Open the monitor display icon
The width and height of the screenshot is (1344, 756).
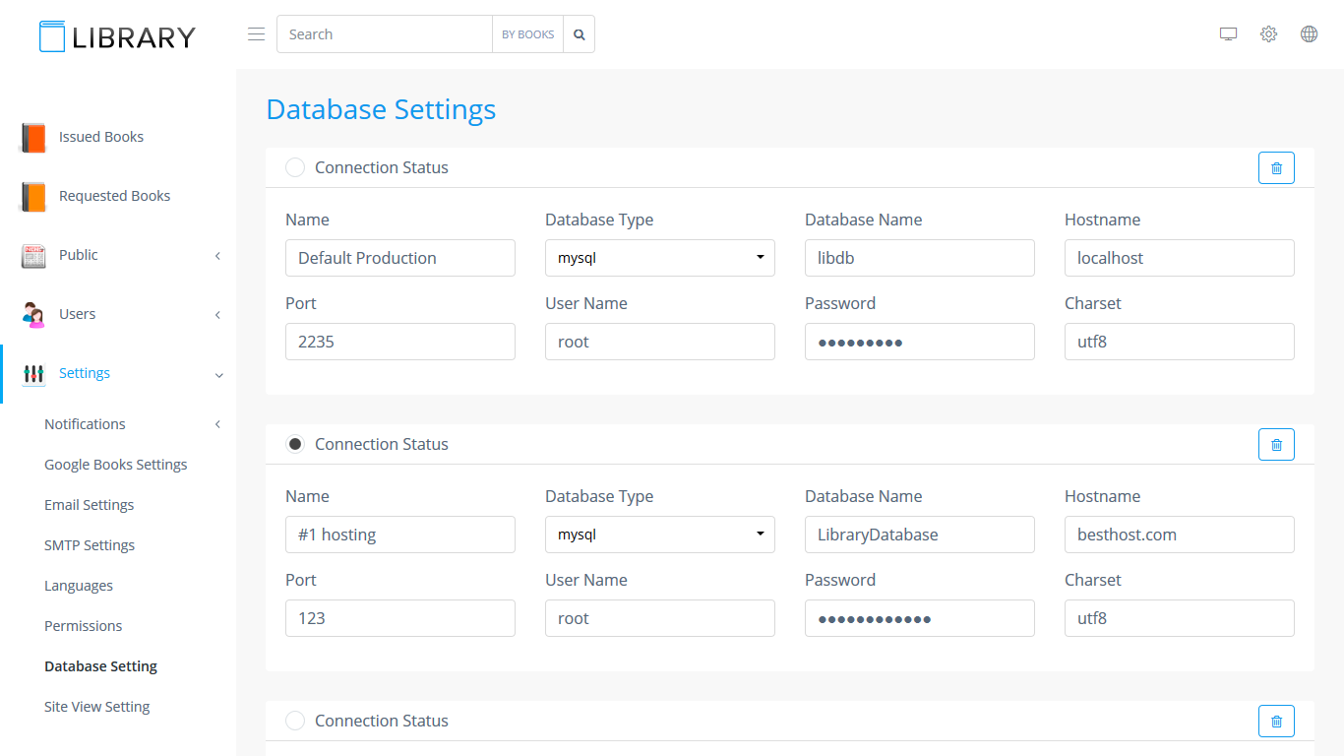pos(1228,34)
